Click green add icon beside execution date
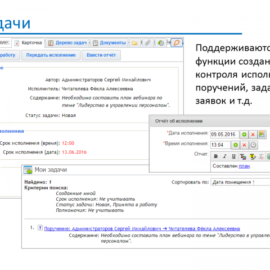The height and width of the screenshot is (270, 270). [244, 134]
